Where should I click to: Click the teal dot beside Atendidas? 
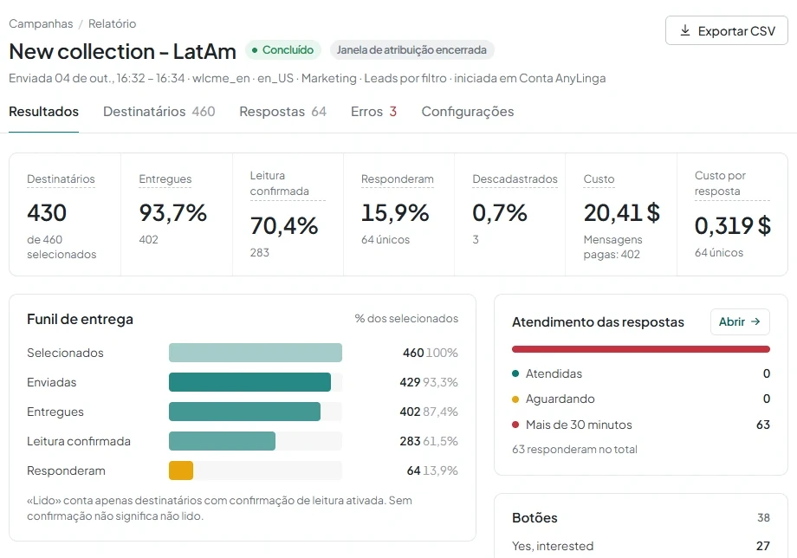515,373
